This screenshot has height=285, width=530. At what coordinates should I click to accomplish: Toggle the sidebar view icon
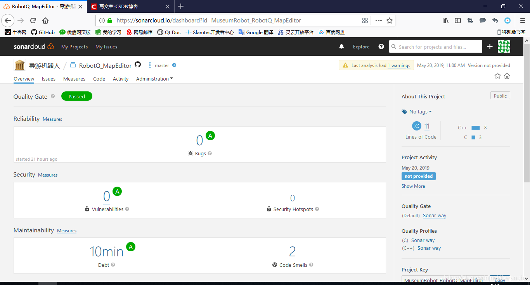tap(458, 21)
